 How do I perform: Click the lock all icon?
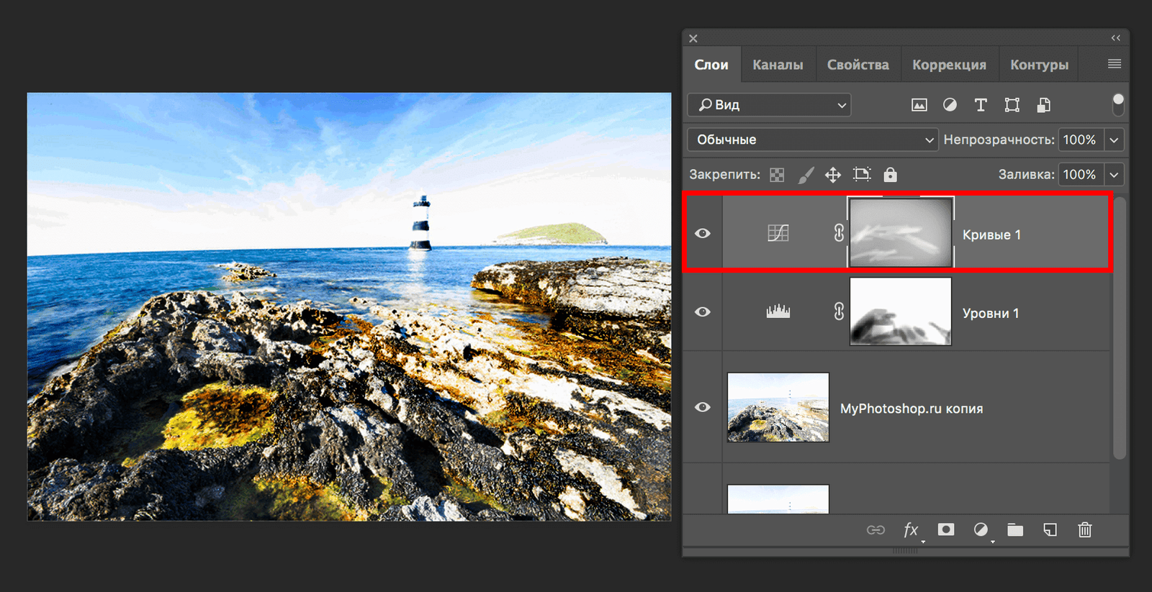click(890, 175)
